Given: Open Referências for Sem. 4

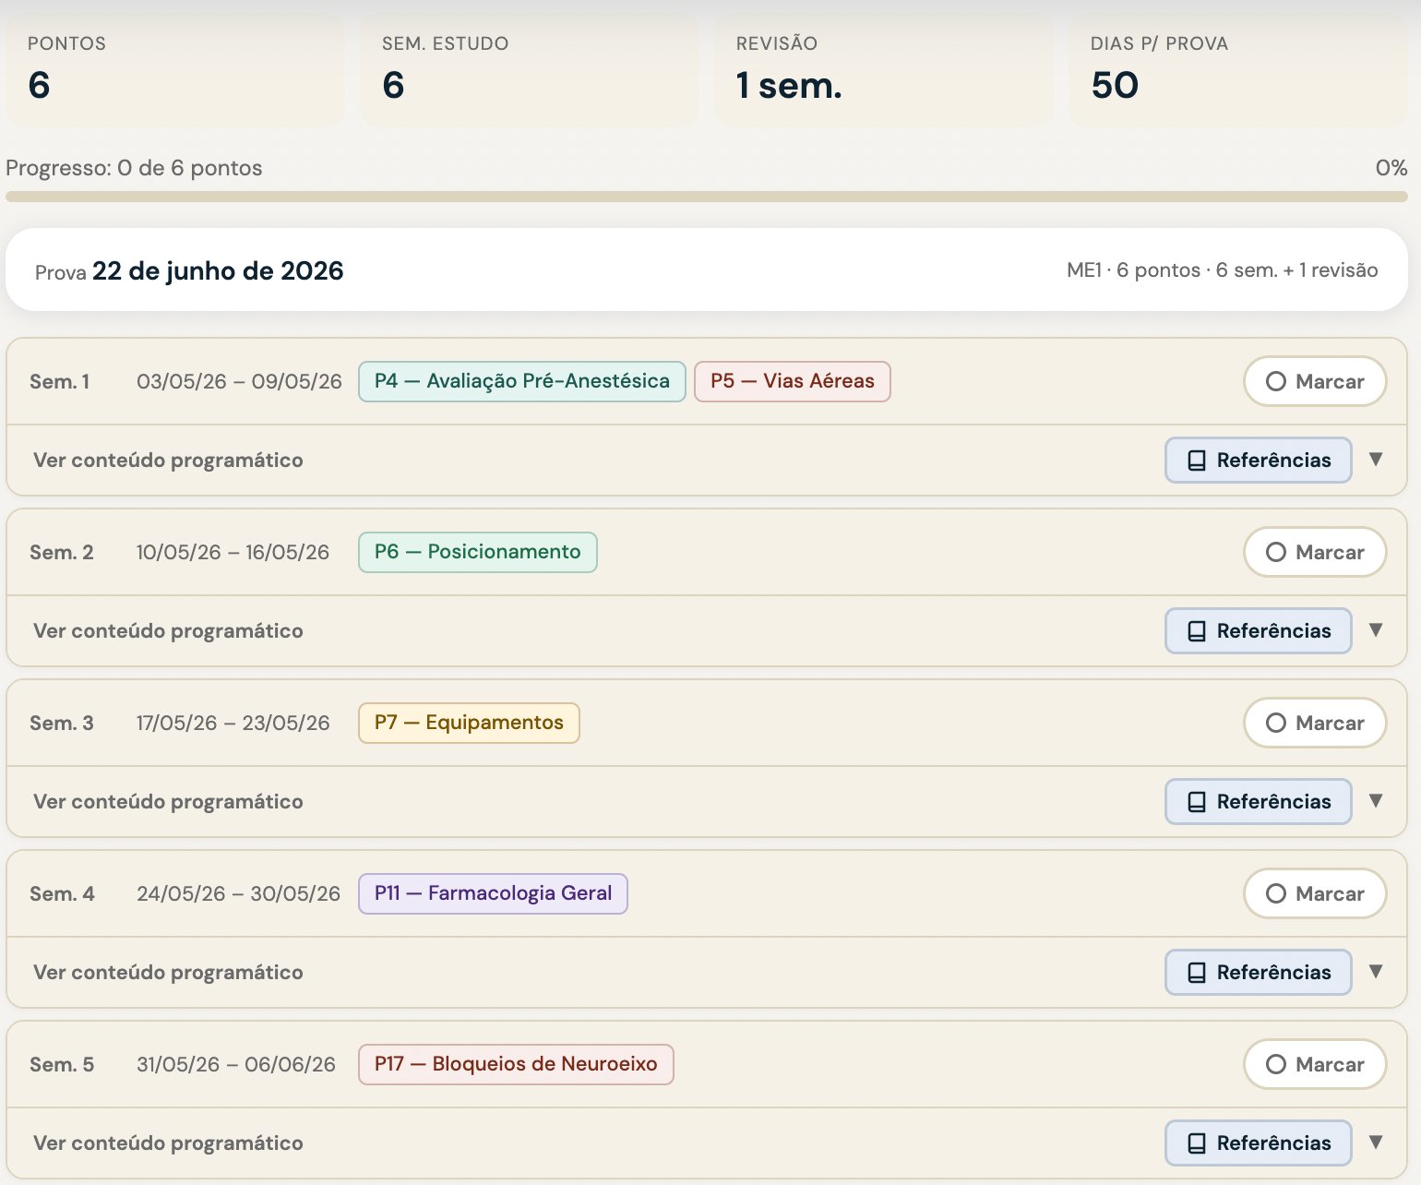Looking at the screenshot, I should [x=1259, y=972].
